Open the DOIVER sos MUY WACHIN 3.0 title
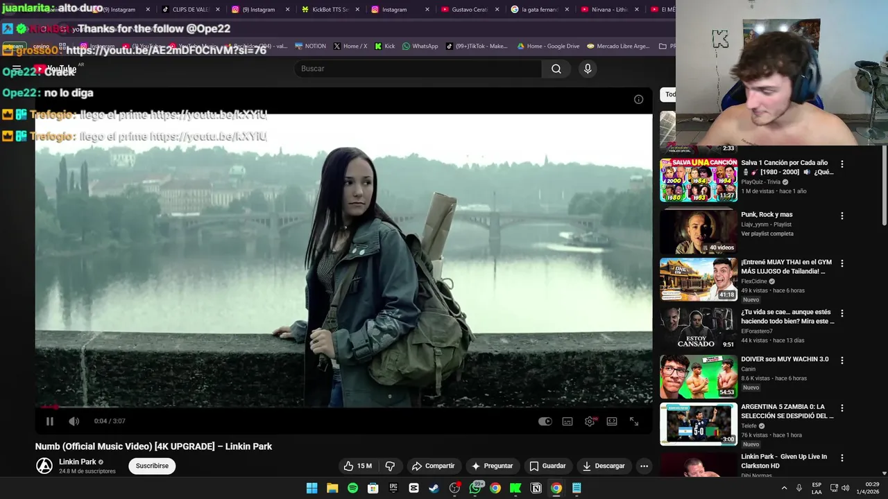This screenshot has height=499, width=888. click(x=785, y=360)
